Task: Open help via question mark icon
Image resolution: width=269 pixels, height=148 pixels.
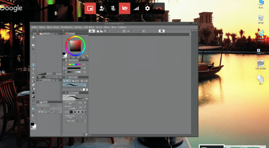Action: pos(162,31)
